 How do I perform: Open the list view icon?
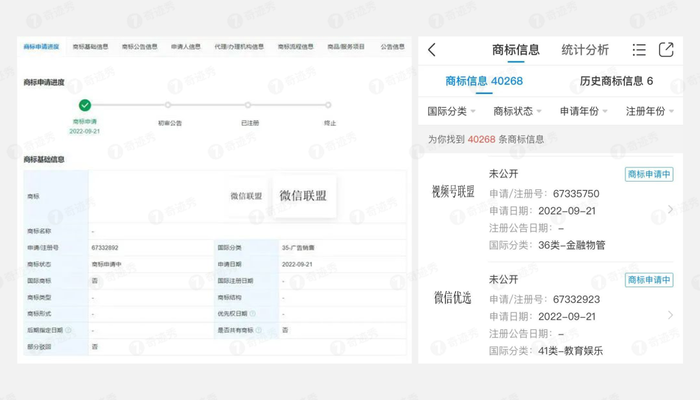(639, 49)
